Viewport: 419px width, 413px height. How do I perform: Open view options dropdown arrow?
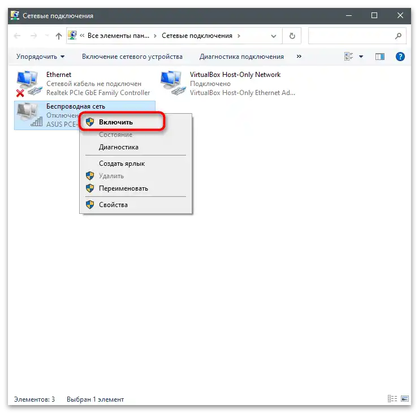361,57
